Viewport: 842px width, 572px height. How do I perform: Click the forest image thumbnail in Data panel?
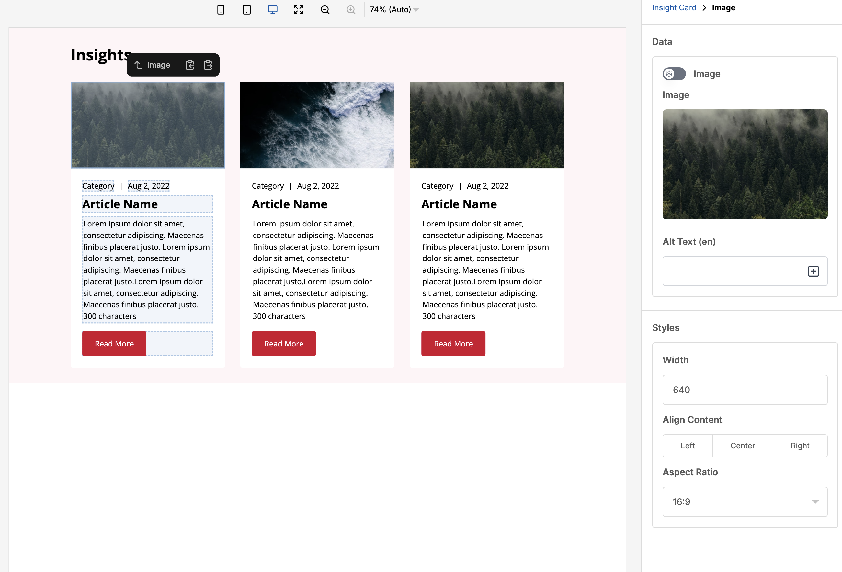point(745,164)
